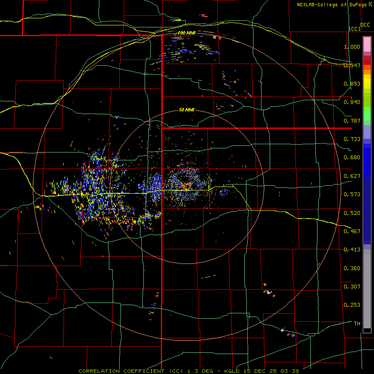Click the 0.733 scale value
374x374 pixels.
352,139
